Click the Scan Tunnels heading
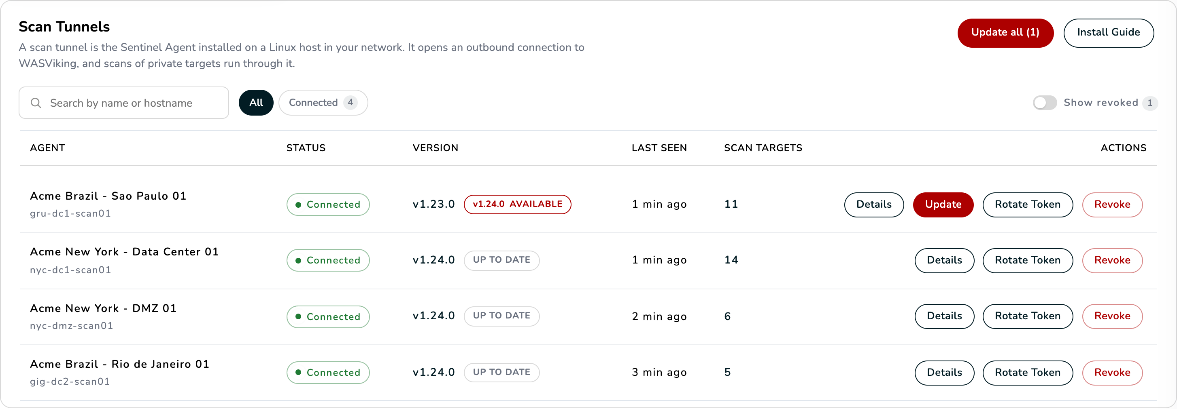Viewport: 1177px width, 409px height. click(64, 27)
